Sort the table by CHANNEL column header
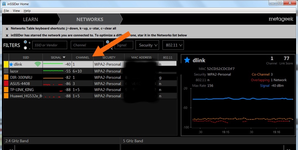The image size is (298, 150). (x=82, y=57)
